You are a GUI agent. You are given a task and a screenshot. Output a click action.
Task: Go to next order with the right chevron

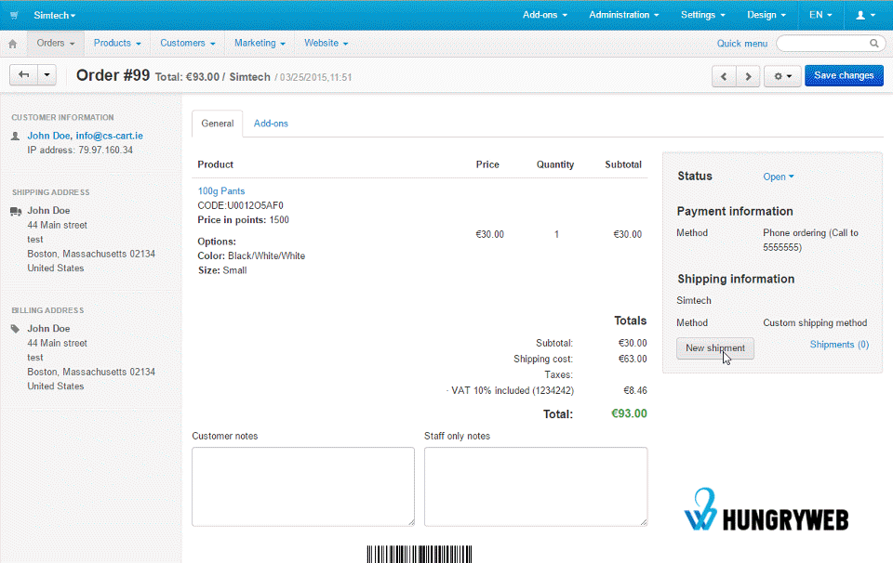click(x=750, y=76)
